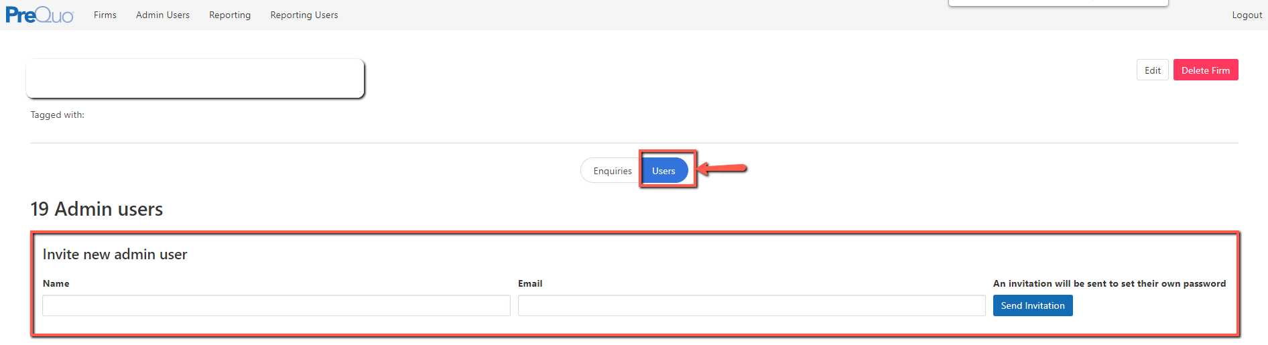Click the Email field label
1268x345 pixels.
point(530,283)
